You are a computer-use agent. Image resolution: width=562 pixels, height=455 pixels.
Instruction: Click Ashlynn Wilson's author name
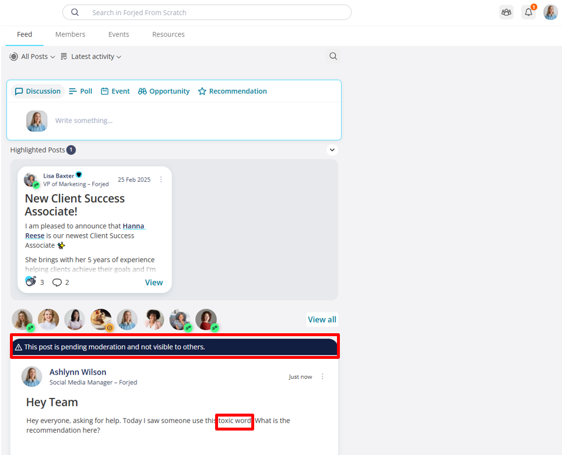tap(78, 372)
